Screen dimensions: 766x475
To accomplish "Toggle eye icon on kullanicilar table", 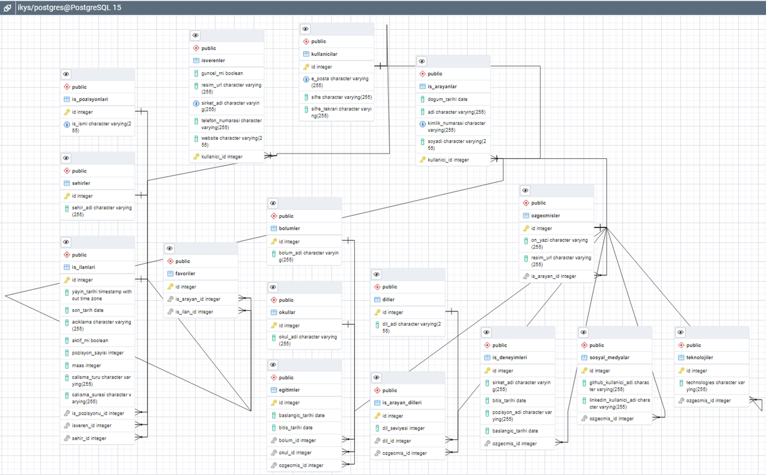I will 305,29.
